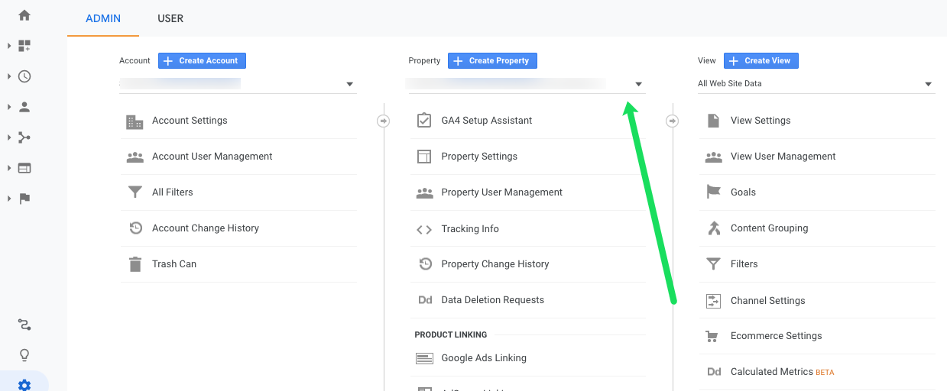Click the Ecommerce Settings cart icon

714,336
